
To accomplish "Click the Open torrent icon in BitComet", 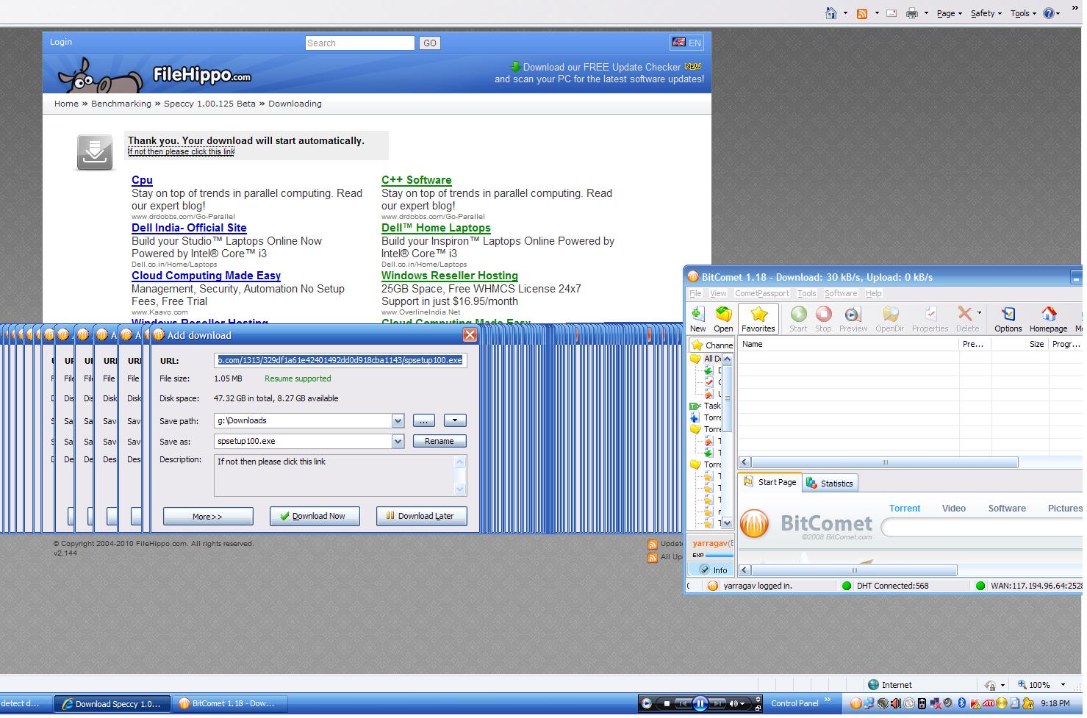I will click(723, 319).
